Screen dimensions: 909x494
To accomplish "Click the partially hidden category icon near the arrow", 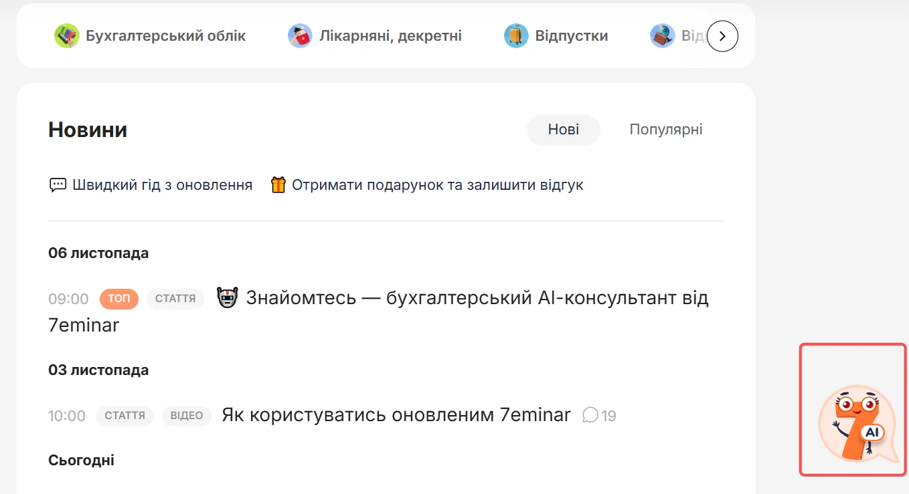I will (x=662, y=35).
